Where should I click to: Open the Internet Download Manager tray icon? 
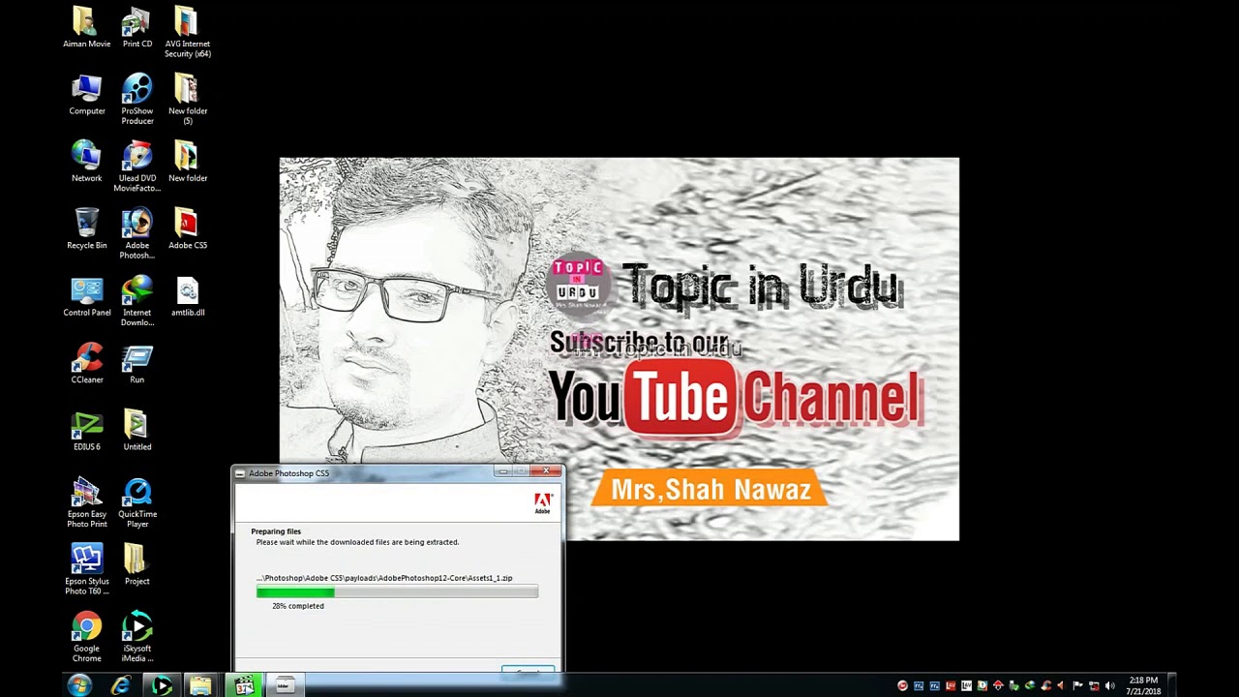[1030, 685]
